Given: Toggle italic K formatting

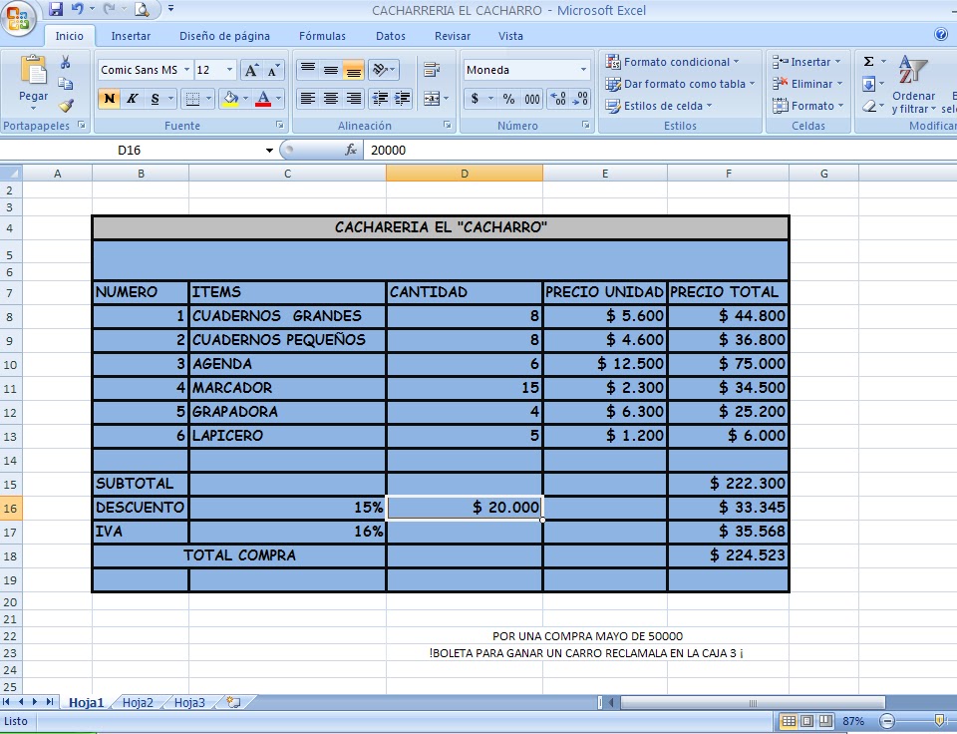Looking at the screenshot, I should coord(132,99).
